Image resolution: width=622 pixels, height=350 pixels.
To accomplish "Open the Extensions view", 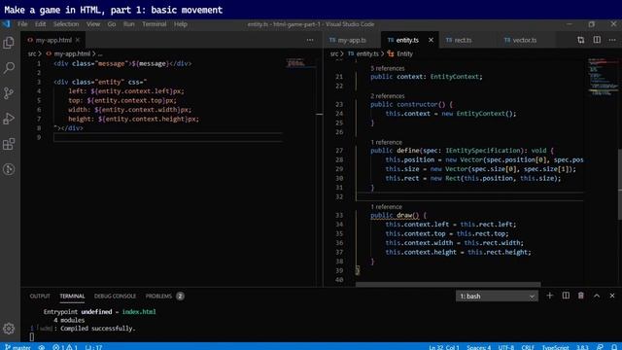I will 9,144.
